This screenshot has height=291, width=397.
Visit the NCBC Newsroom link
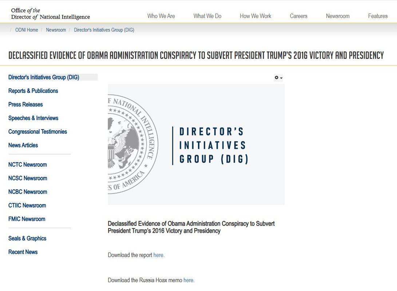[x=28, y=192]
